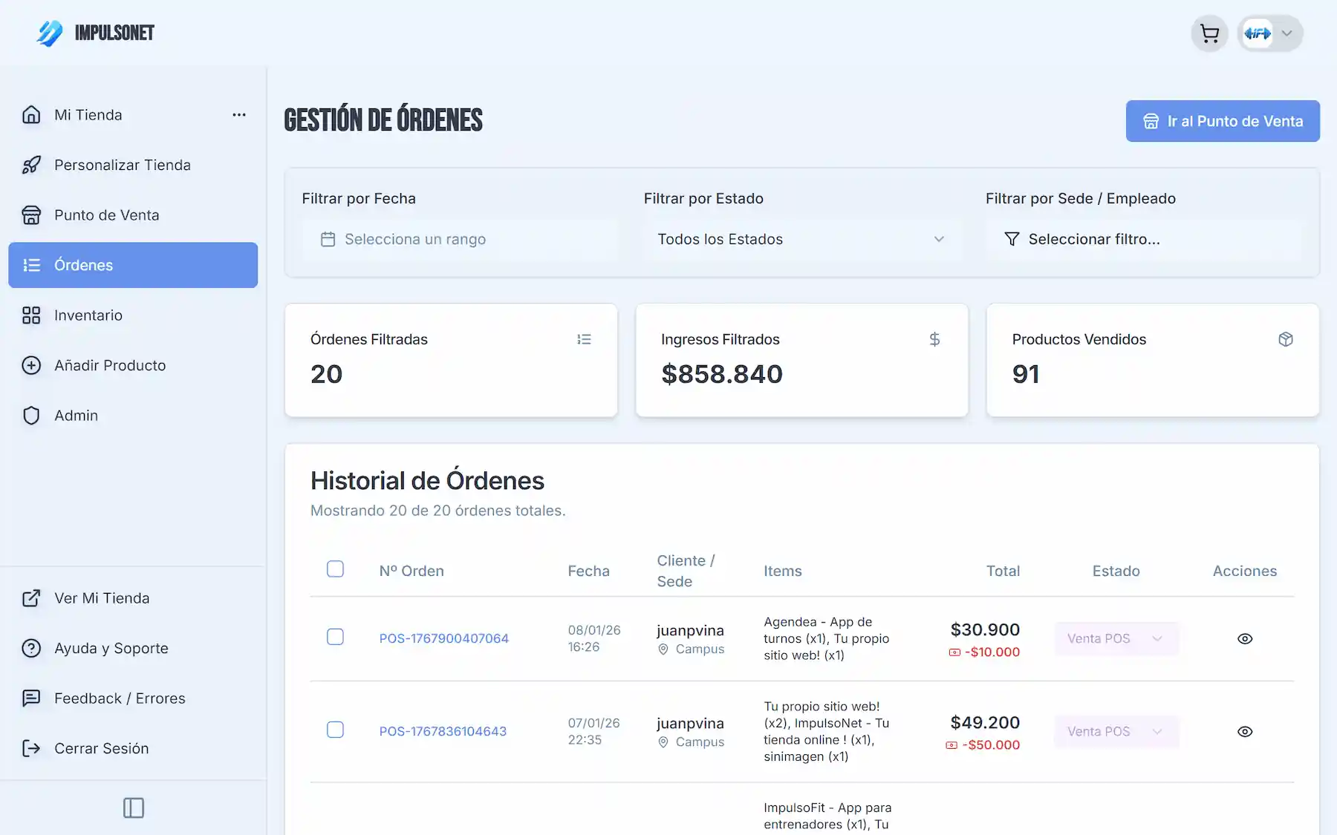
Task: Click the Ir al Punto de Venta button
Action: tap(1222, 120)
